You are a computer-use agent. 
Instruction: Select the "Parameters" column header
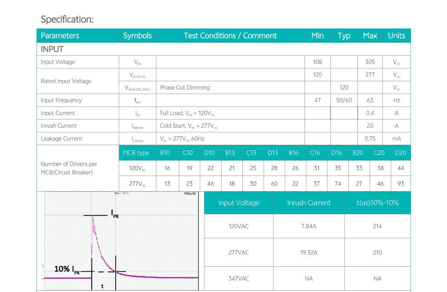click(60, 36)
